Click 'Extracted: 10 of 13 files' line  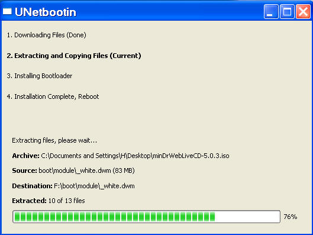(49, 201)
